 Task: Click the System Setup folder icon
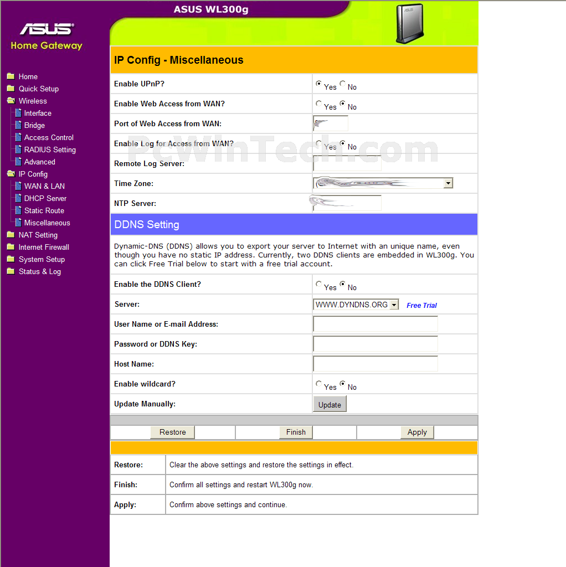pyautogui.click(x=11, y=259)
